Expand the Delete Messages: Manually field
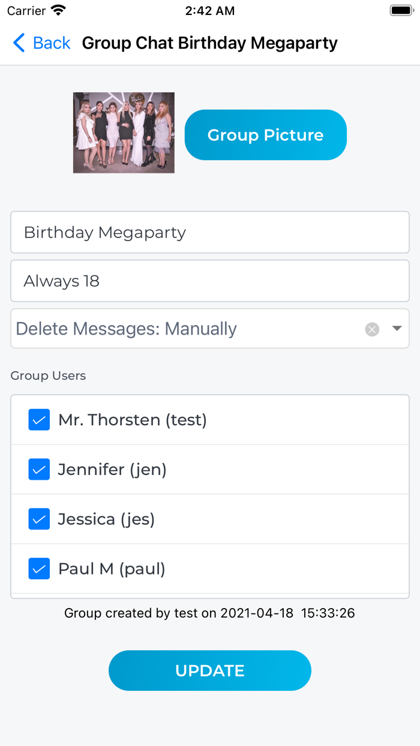 tap(180, 329)
